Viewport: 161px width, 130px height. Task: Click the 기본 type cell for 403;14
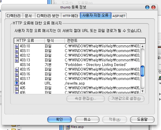coord(48,65)
